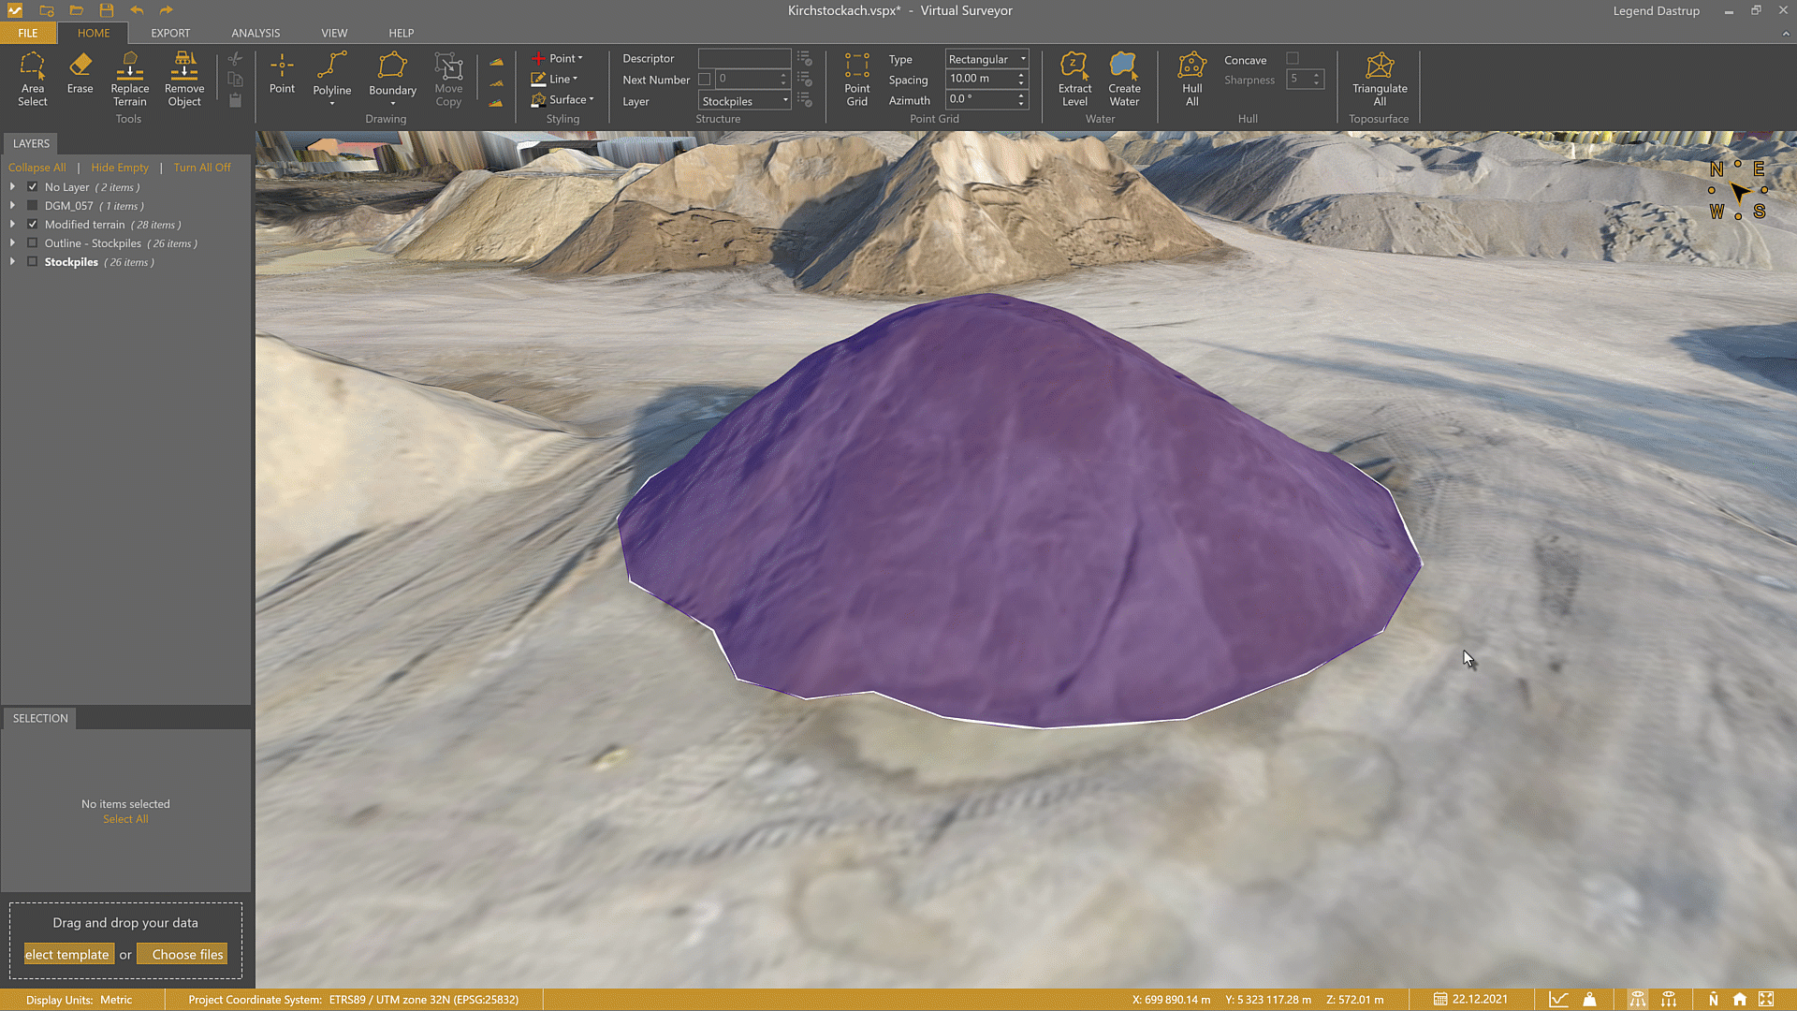Open the Type dropdown showing Rectangular
Viewport: 1797px width, 1011px height.
[x=1022, y=59]
